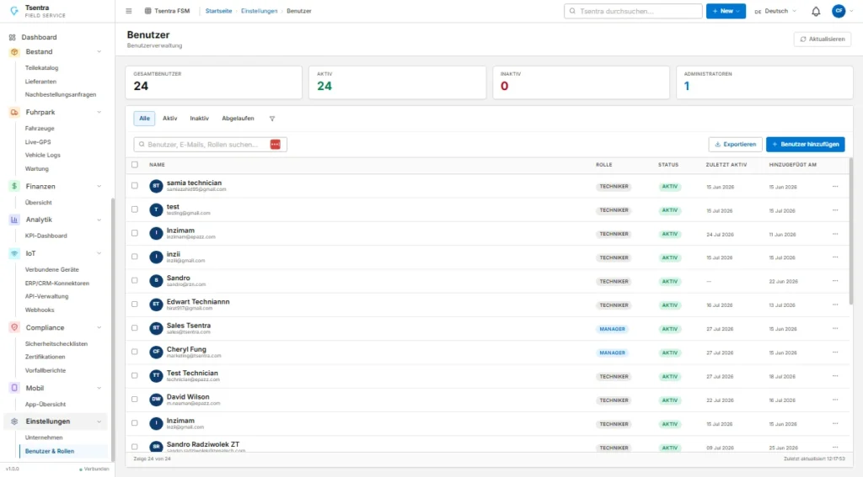Open row actions for samia technician
Screen dimensions: 863x477
click(835, 186)
